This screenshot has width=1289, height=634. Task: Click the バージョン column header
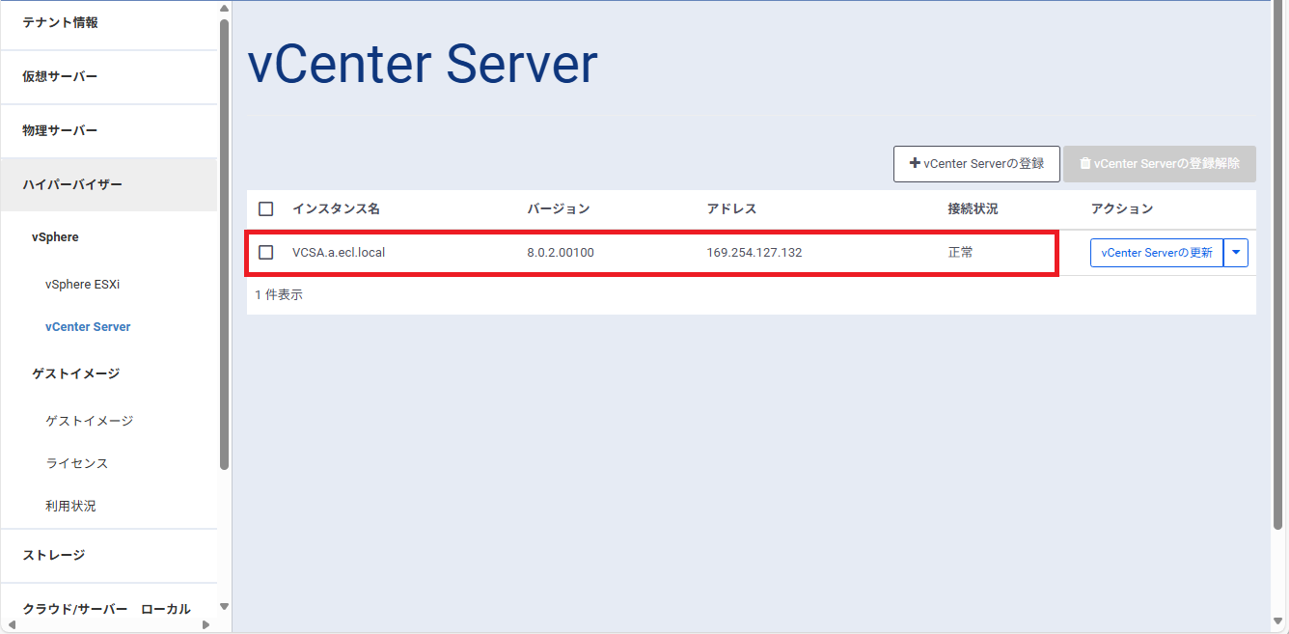559,209
